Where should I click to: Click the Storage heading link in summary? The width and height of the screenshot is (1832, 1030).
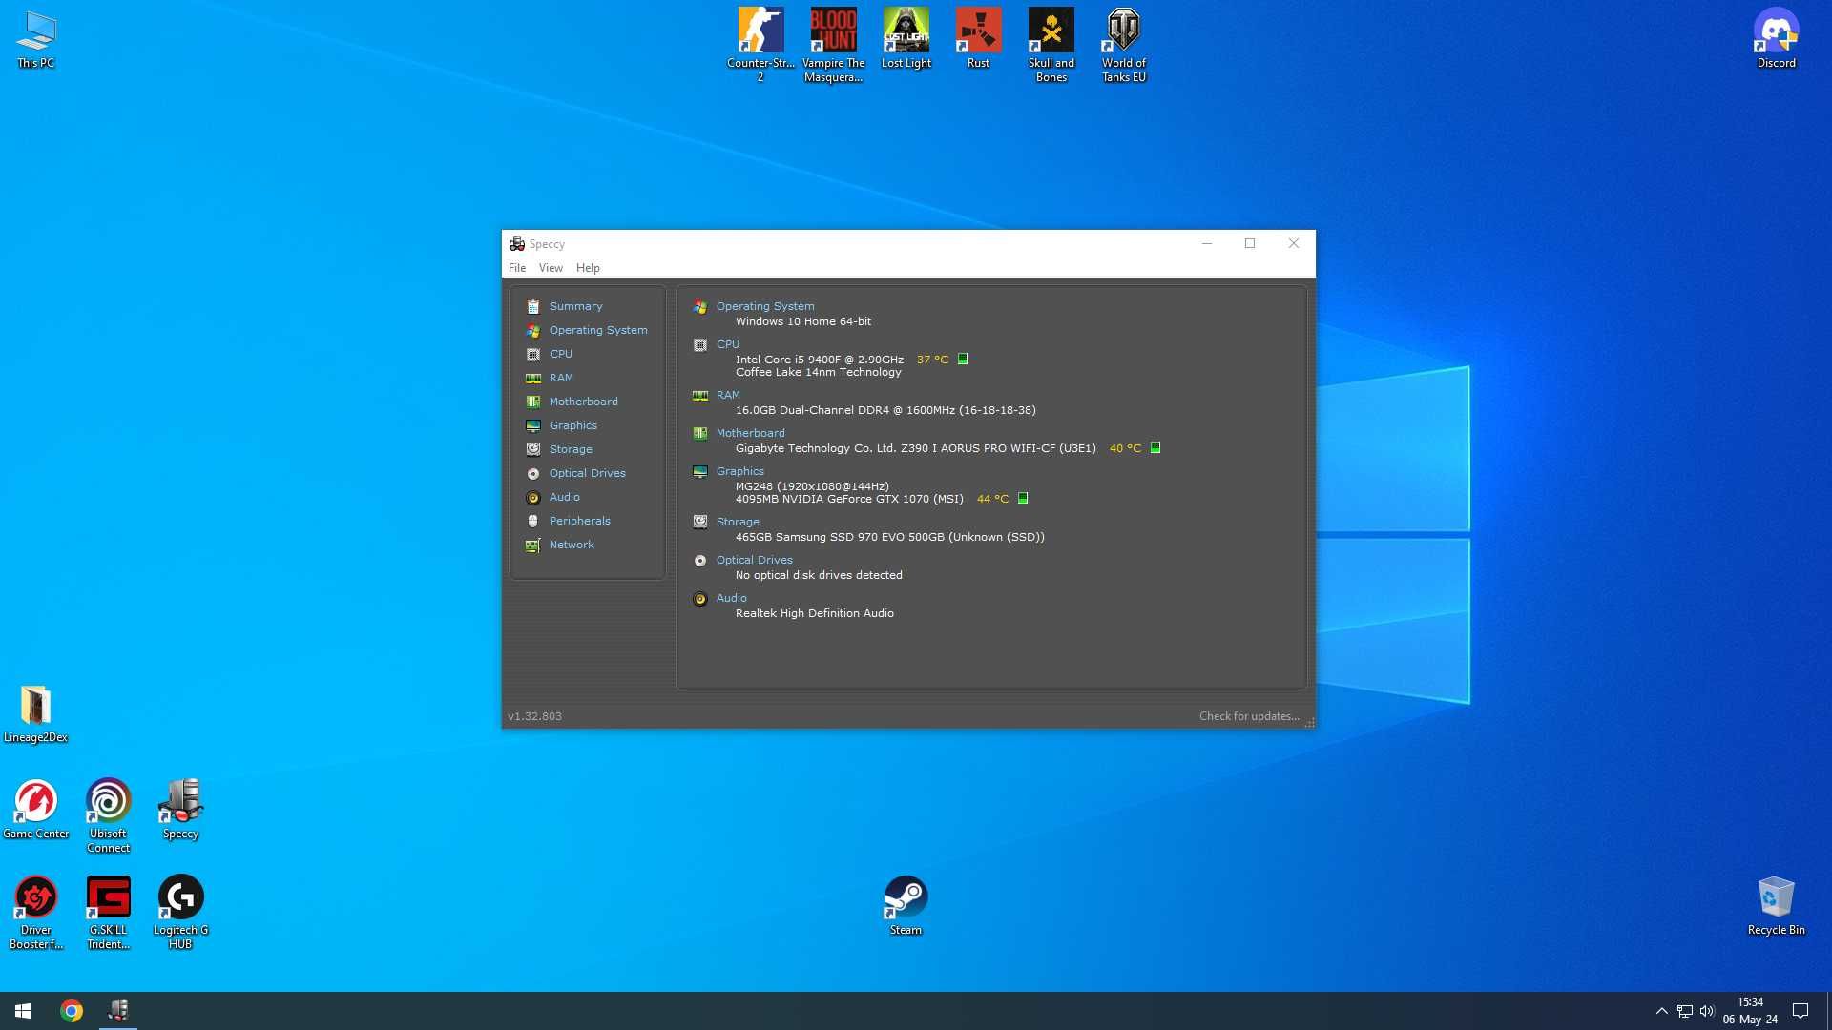(x=738, y=522)
